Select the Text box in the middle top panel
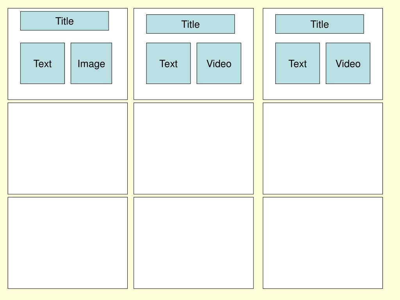 coord(168,63)
